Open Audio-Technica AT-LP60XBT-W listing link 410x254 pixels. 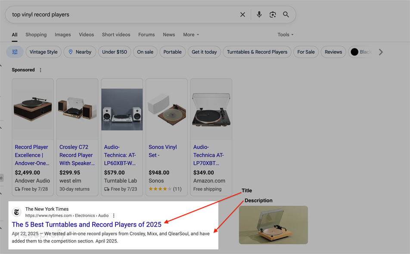(x=120, y=155)
